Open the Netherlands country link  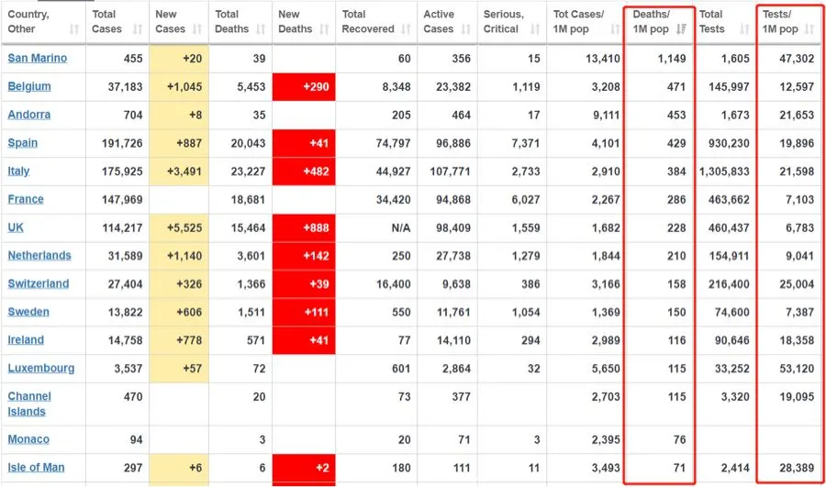(39, 256)
